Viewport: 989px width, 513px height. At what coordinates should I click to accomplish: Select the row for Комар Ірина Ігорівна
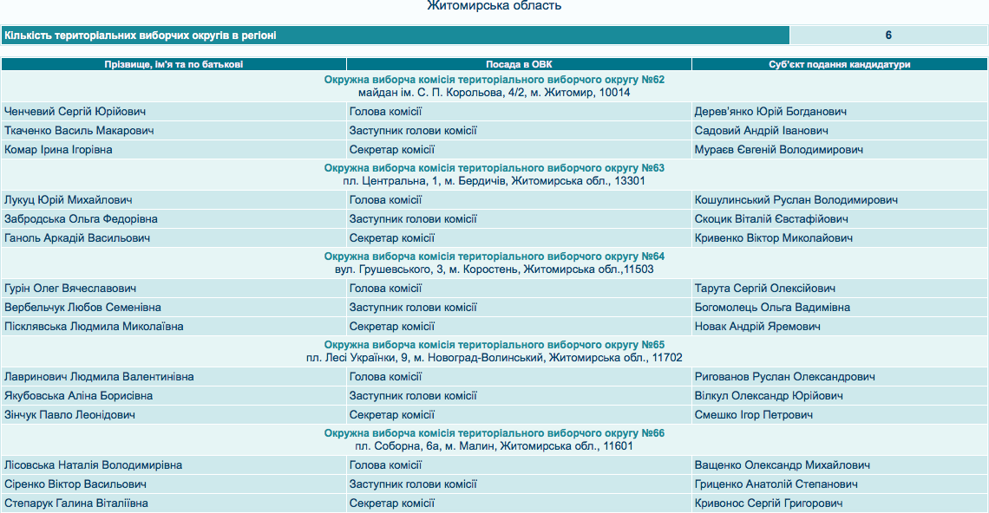[58, 150]
